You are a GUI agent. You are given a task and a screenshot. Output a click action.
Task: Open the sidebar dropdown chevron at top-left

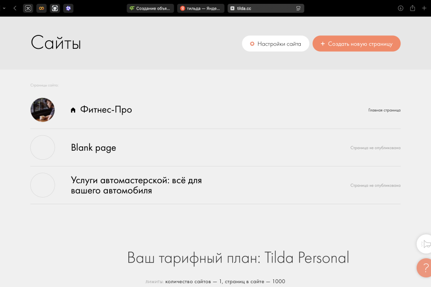click(x=4, y=8)
